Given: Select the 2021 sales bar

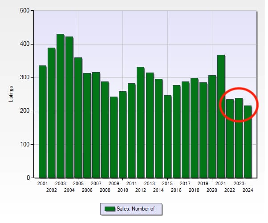Looking at the screenshot, I should [x=221, y=116].
